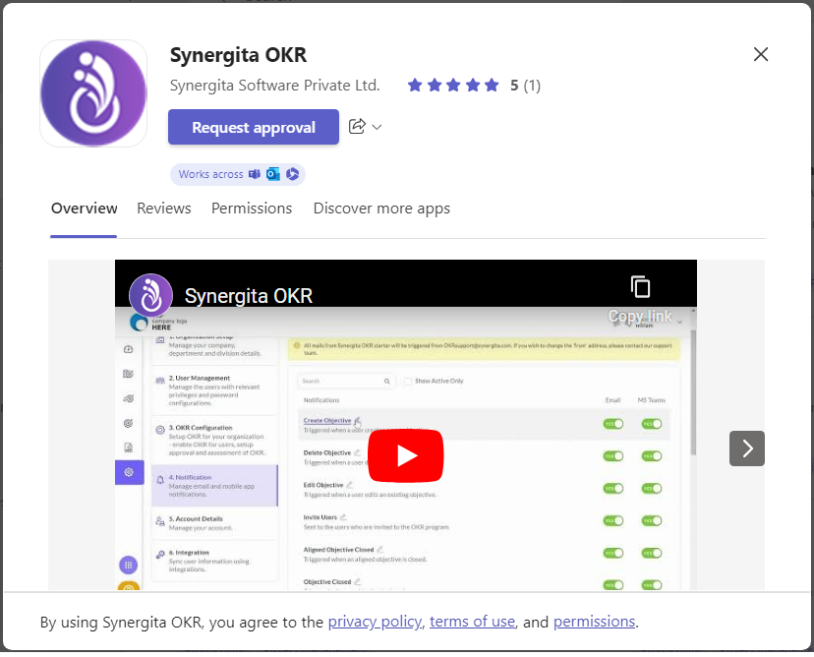Click the document icon in video sidebar

click(x=129, y=448)
